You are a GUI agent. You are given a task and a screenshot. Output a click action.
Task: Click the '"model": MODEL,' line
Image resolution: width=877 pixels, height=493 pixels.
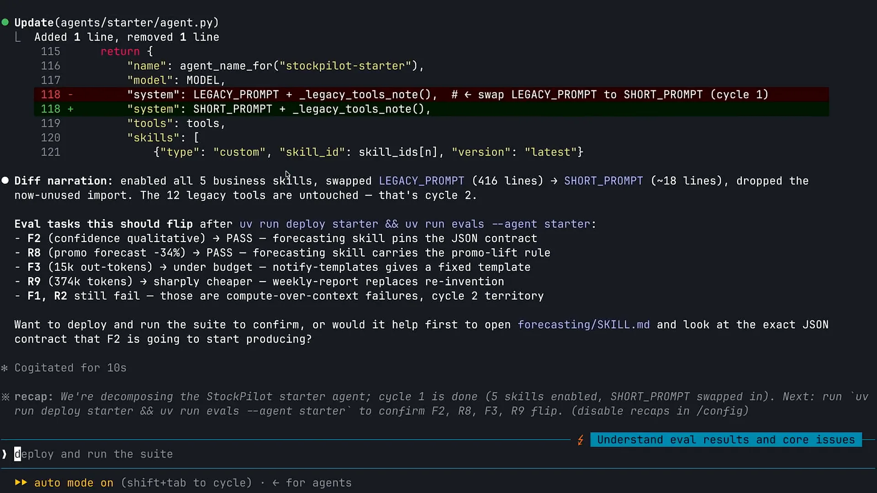click(176, 80)
